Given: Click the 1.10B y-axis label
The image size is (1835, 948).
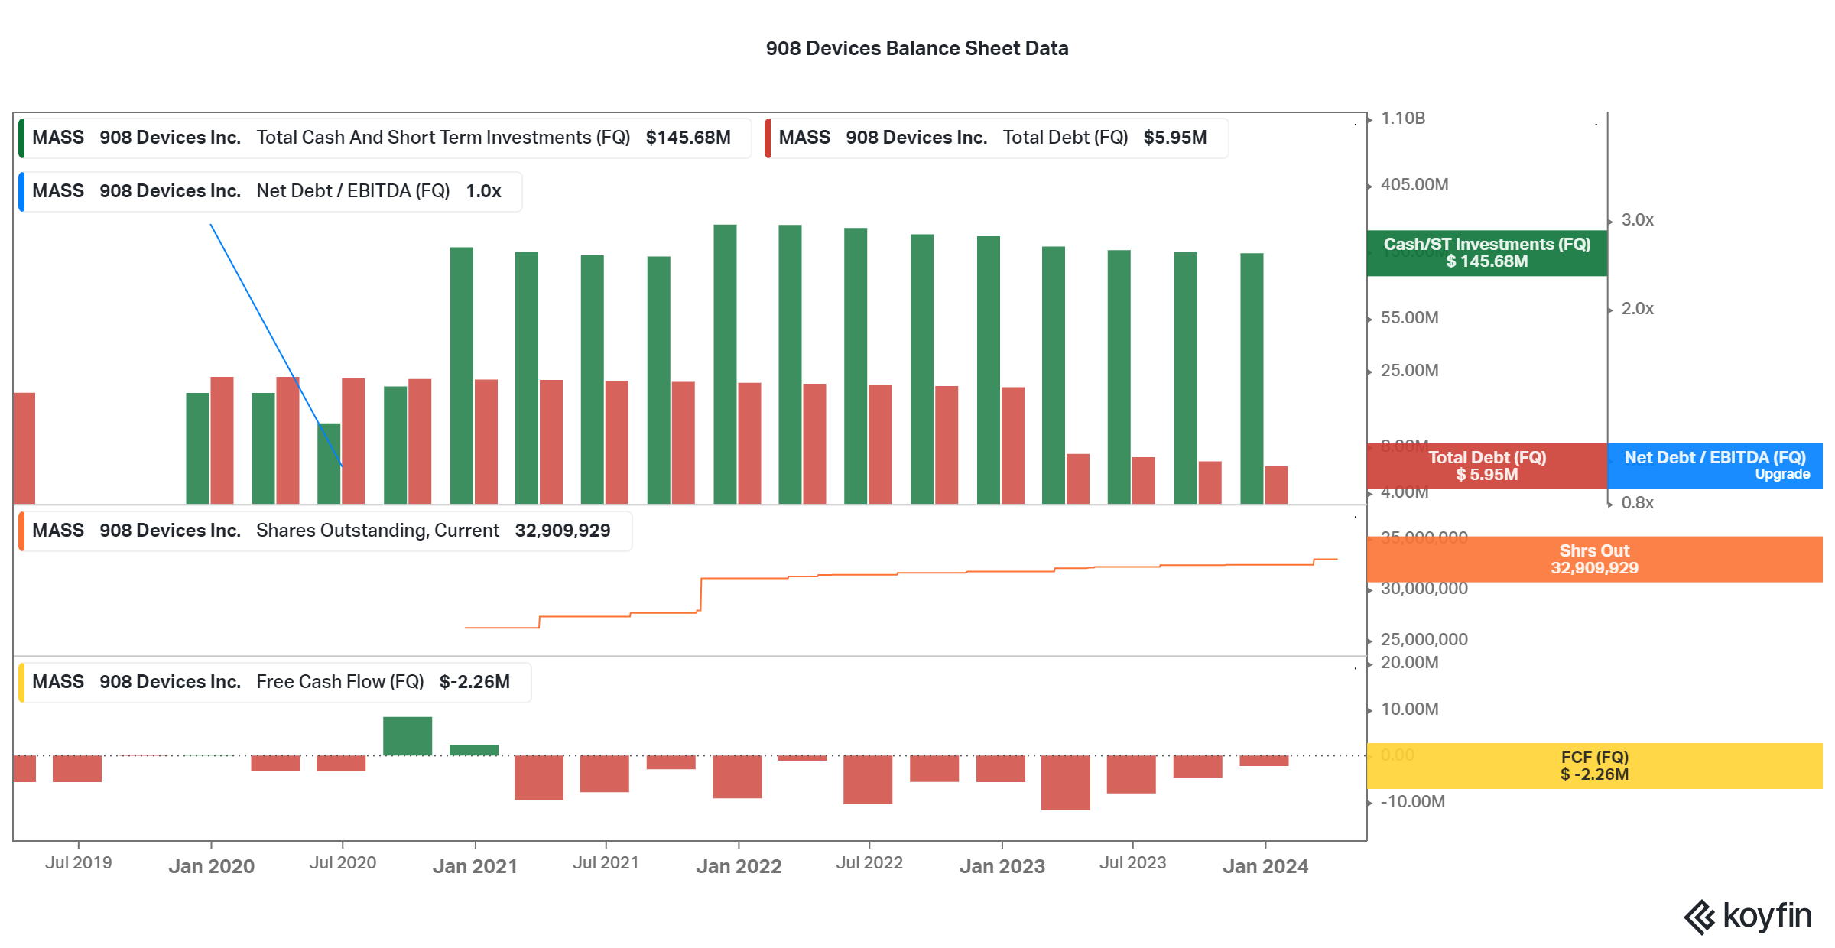Looking at the screenshot, I should point(1402,118).
